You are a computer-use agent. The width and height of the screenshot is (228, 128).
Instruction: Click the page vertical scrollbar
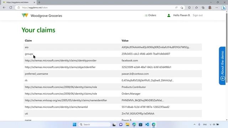[x=227, y=48]
